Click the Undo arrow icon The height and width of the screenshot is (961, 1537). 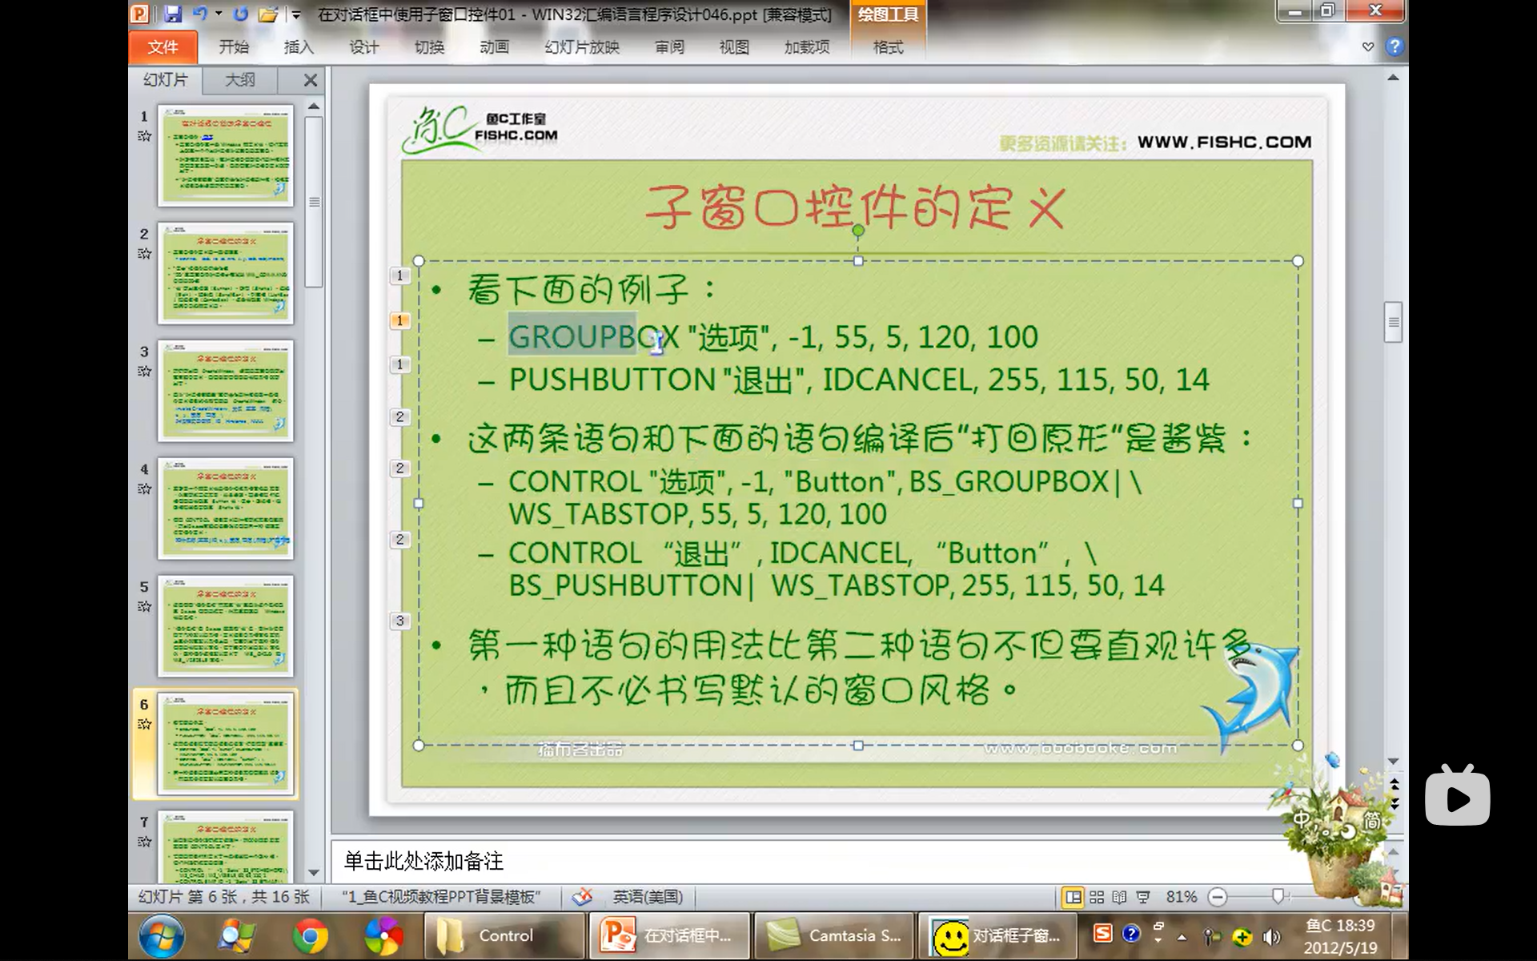[199, 14]
